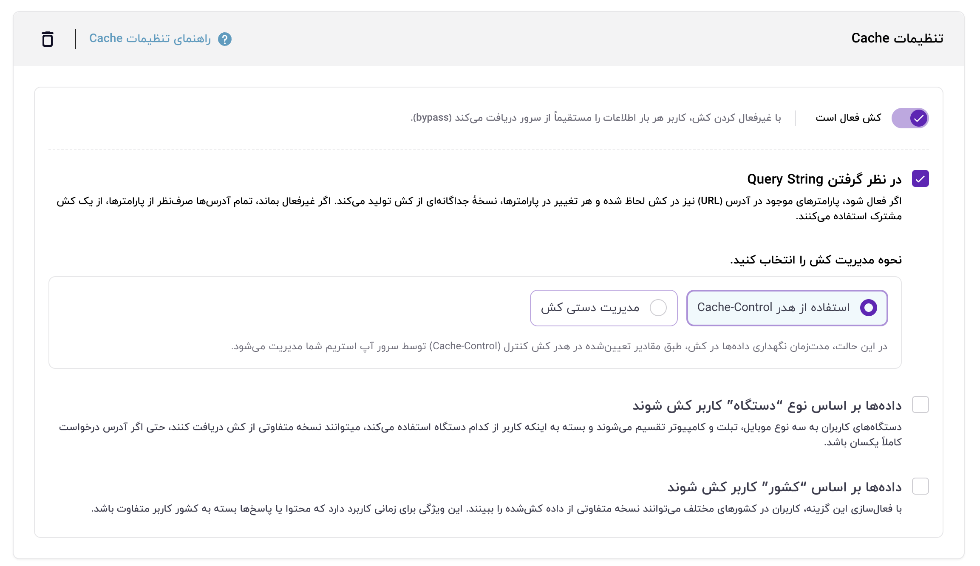Click the تنظیمات Cache panel title
The image size is (980, 566).
(x=897, y=38)
